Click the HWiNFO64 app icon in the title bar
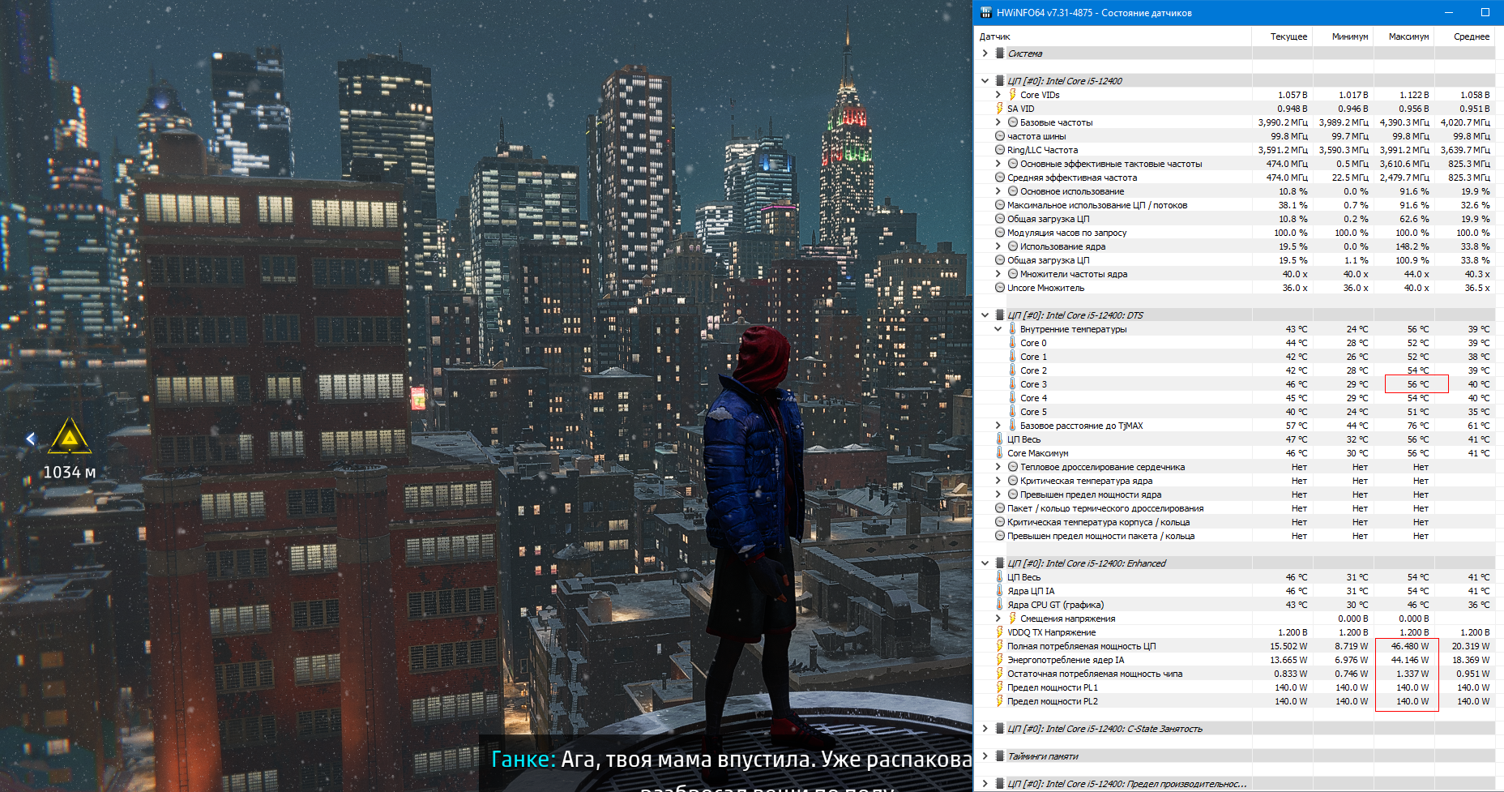1504x792 pixels. click(x=986, y=12)
